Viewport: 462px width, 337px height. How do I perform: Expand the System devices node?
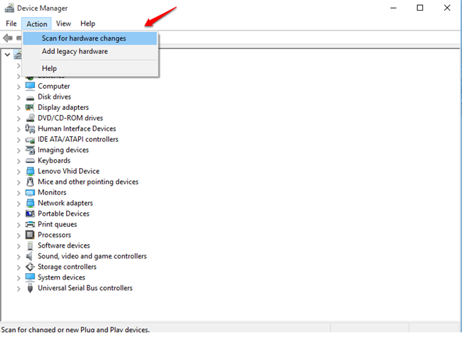tap(19, 277)
